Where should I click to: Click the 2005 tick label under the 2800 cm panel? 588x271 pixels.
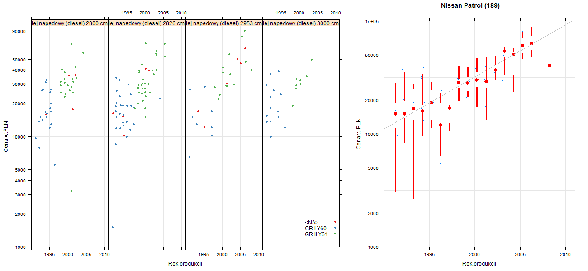[86, 255]
